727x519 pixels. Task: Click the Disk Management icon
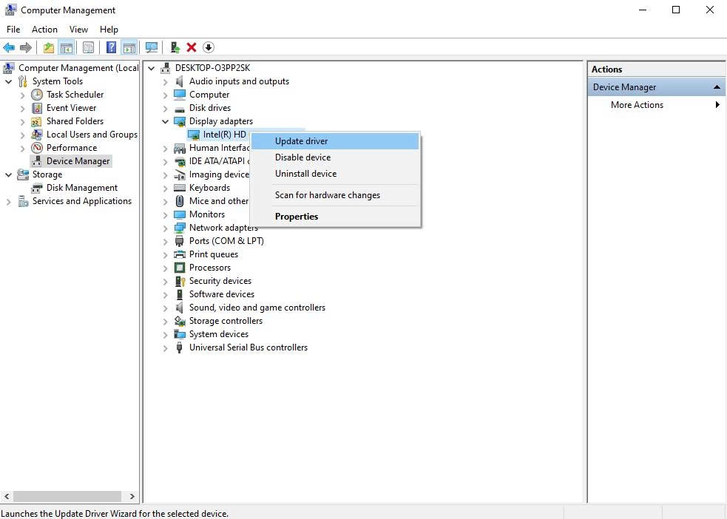tap(37, 188)
